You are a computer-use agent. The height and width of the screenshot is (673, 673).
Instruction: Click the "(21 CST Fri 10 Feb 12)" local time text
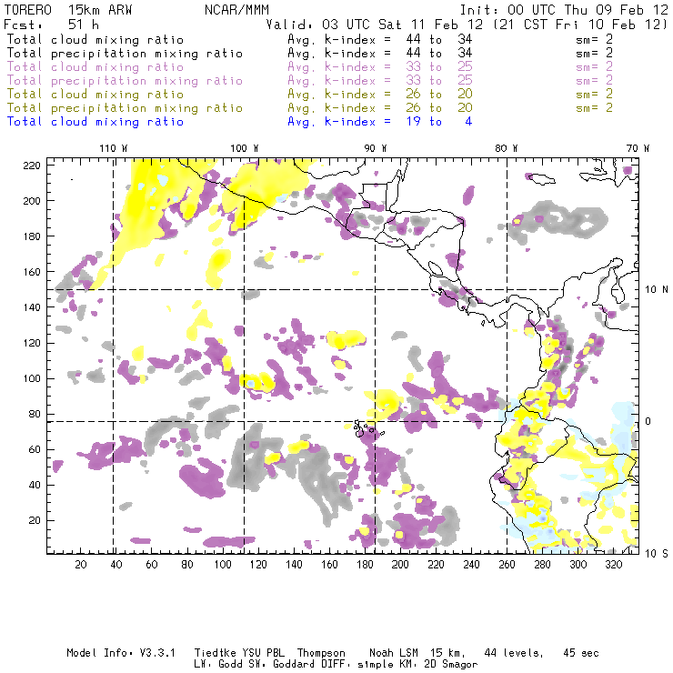click(x=580, y=25)
